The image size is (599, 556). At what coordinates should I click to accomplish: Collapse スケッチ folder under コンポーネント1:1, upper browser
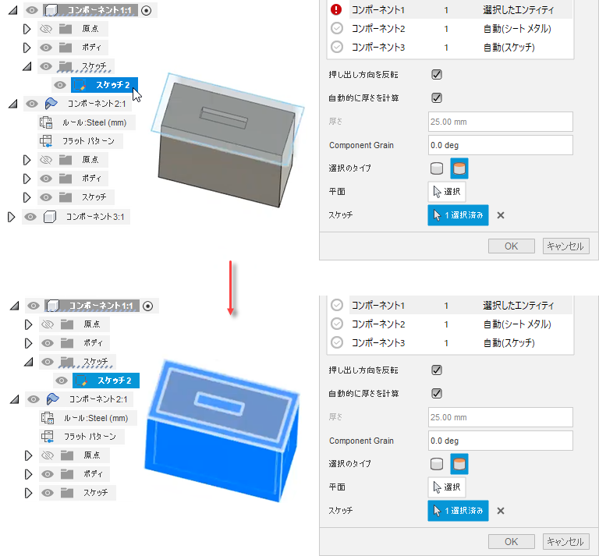pyautogui.click(x=27, y=66)
